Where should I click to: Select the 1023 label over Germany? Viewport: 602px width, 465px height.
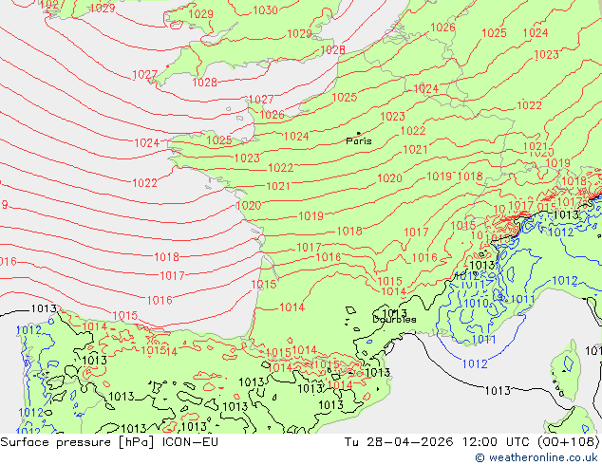pyautogui.click(x=546, y=55)
